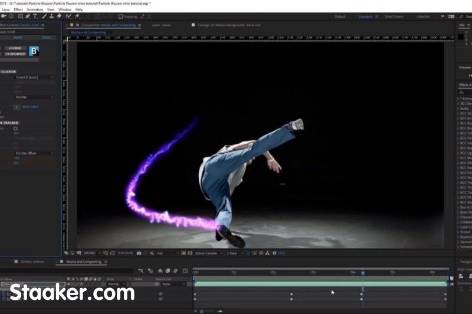Open the Emitter dropdown
This screenshot has width=472, height=314.
[x=34, y=97]
